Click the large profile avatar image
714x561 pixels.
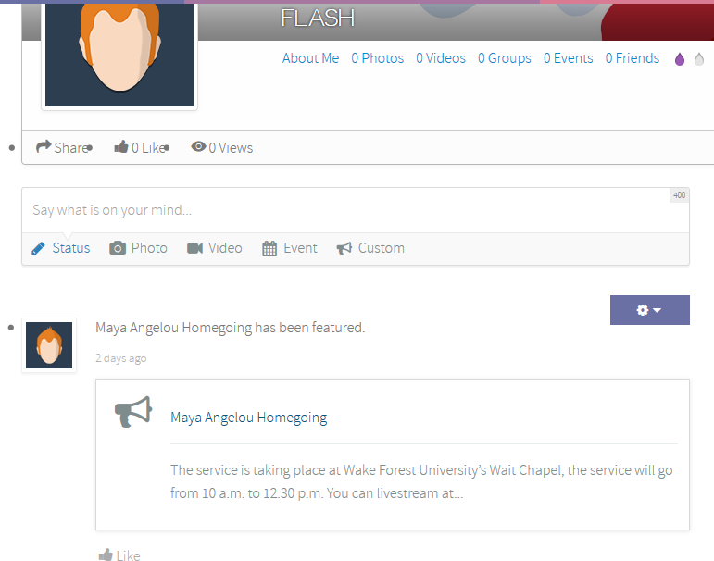119,55
